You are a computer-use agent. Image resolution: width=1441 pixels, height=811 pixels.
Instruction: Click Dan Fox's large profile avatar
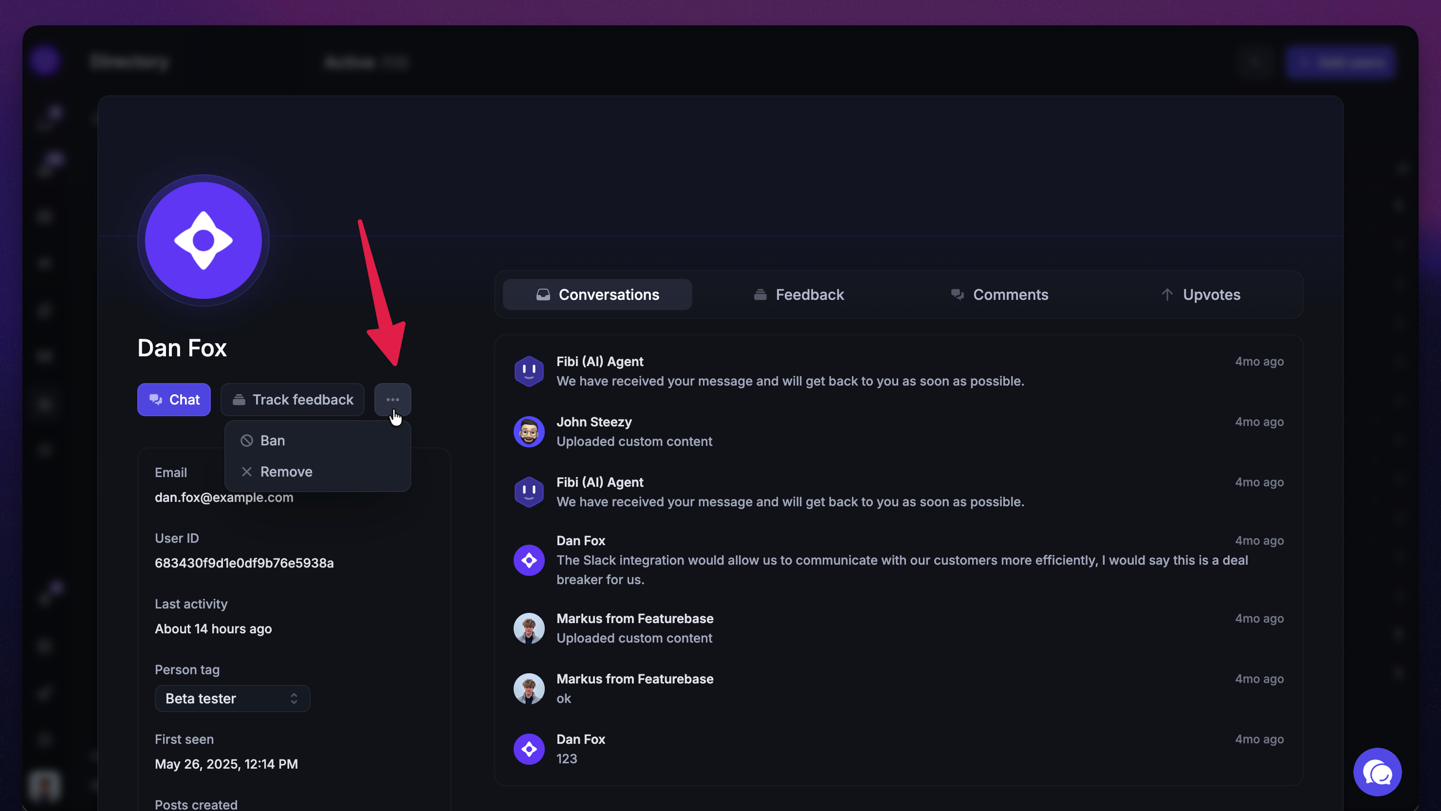pyautogui.click(x=203, y=240)
